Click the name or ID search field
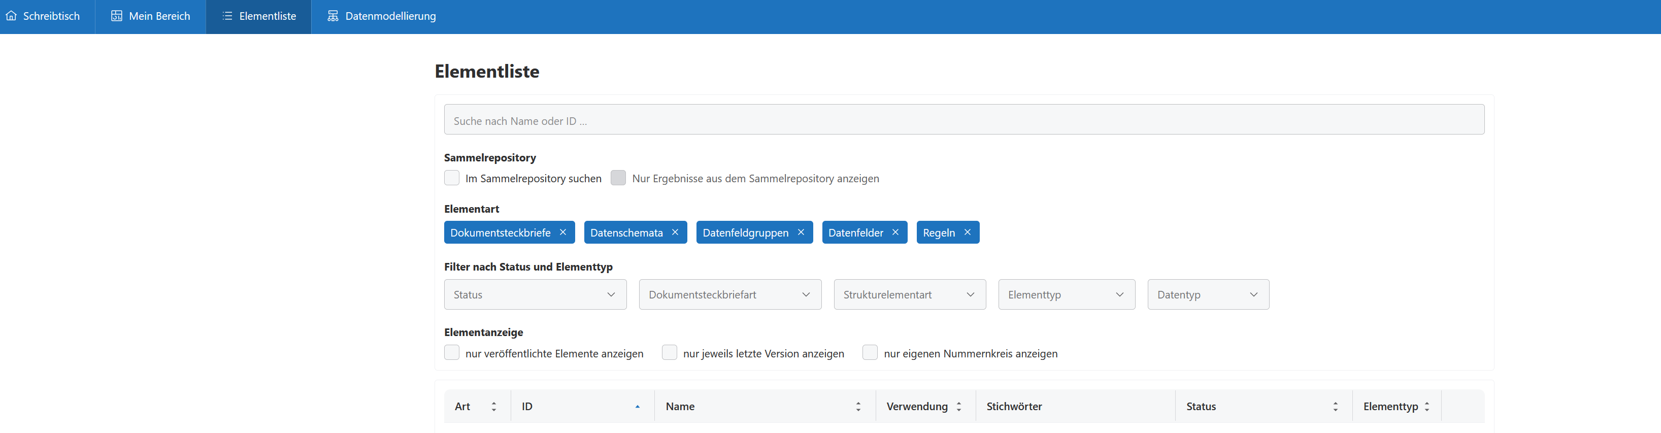This screenshot has height=433, width=1661. coord(964,120)
